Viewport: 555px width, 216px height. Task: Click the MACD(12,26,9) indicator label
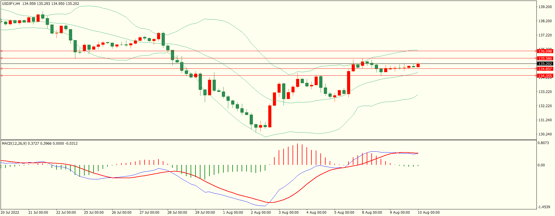(x=14, y=144)
